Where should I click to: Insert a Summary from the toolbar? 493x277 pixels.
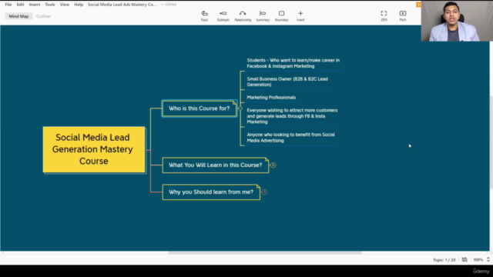tap(263, 14)
